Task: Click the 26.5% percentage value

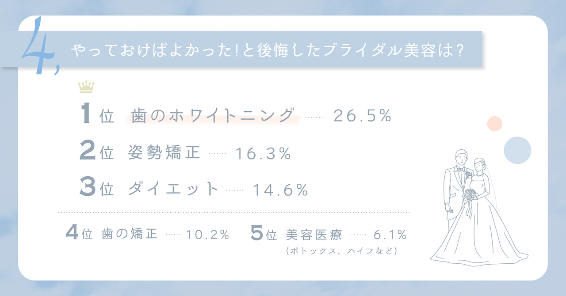Action: tap(363, 116)
